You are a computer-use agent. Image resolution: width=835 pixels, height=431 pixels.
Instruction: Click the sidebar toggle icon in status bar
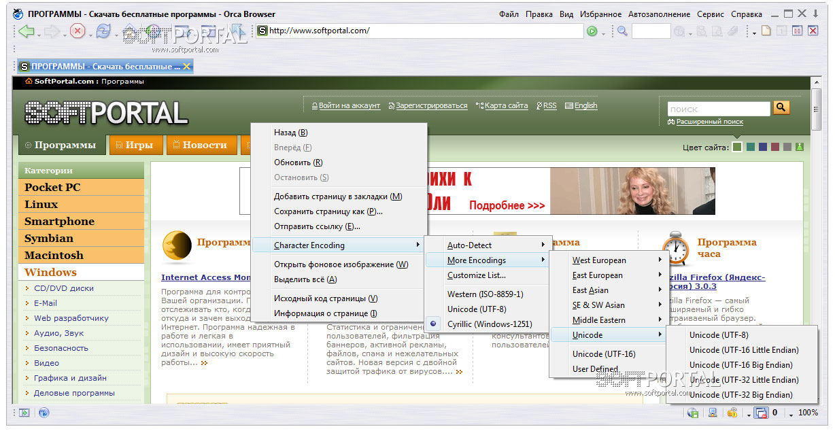[x=24, y=412]
